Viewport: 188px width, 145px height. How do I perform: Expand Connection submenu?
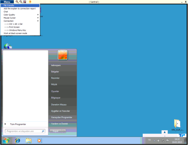tap(20, 21)
